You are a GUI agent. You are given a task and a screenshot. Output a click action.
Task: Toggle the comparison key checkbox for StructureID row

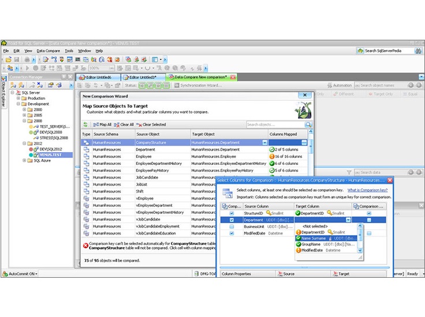coord(369,213)
